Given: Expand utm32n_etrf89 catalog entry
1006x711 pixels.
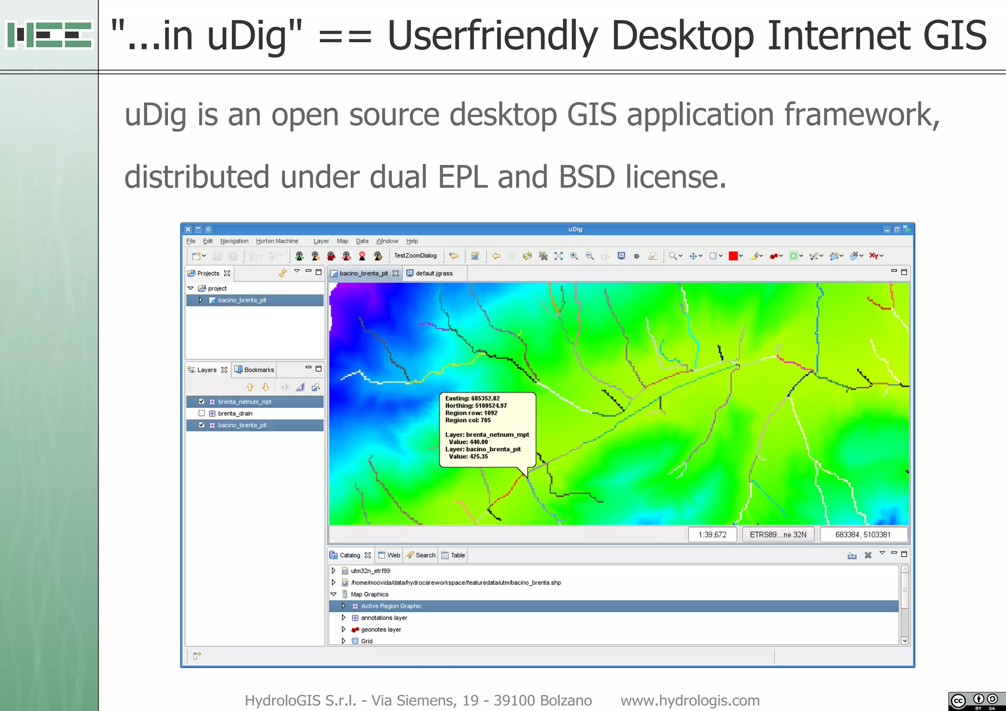Looking at the screenshot, I should click(x=334, y=571).
